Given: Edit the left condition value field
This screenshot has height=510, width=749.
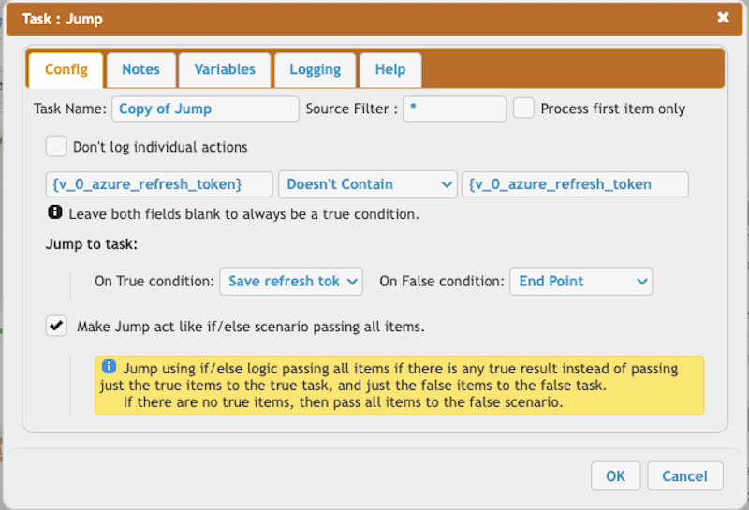Looking at the screenshot, I should tap(159, 184).
